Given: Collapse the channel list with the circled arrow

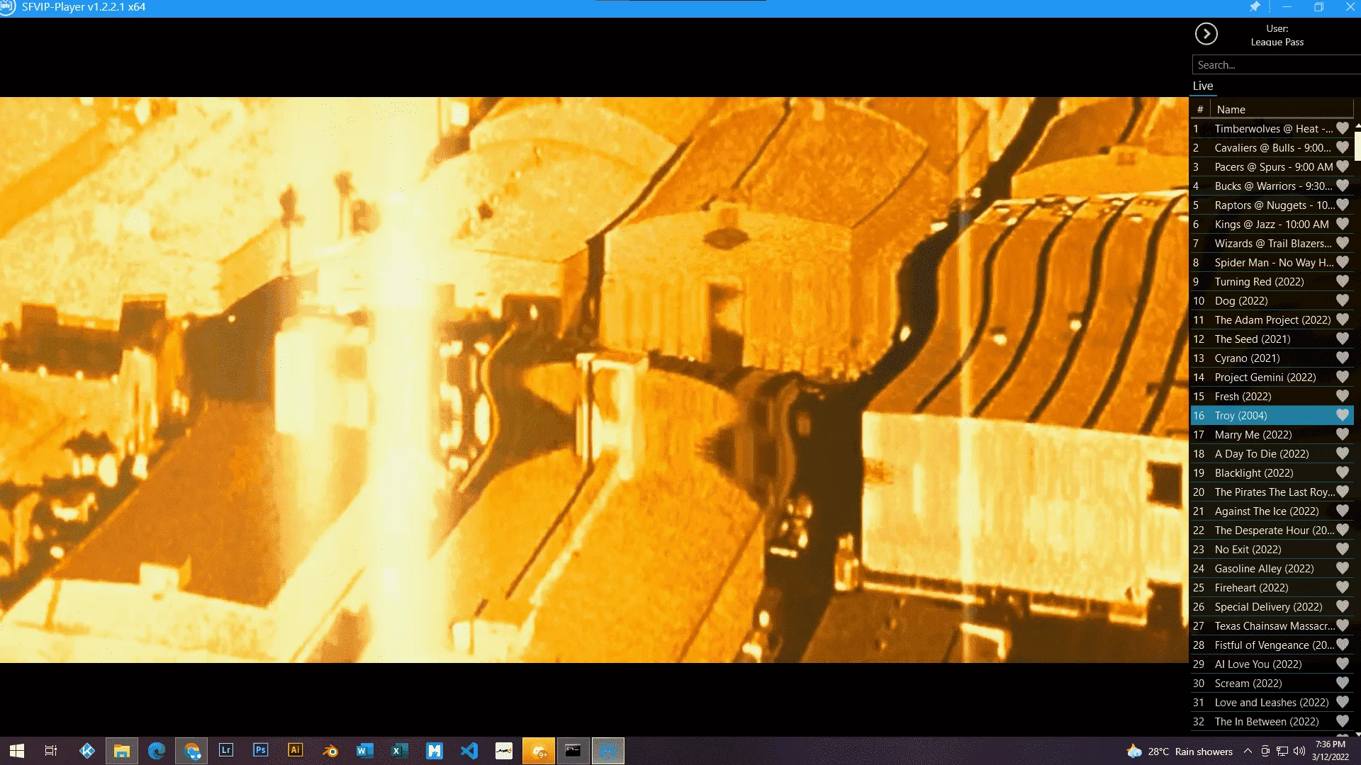Looking at the screenshot, I should (x=1206, y=34).
